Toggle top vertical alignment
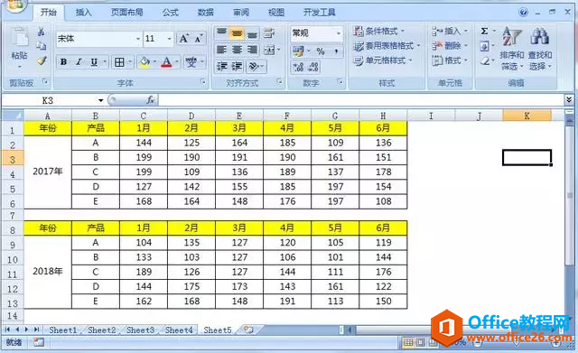 coord(221,33)
